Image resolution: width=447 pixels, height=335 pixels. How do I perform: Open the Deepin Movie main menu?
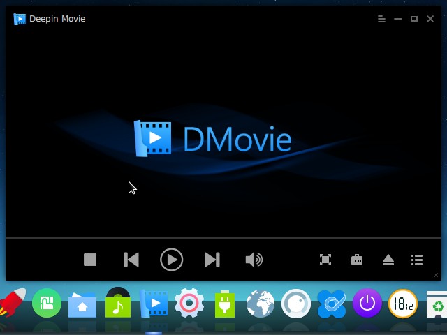click(x=381, y=19)
